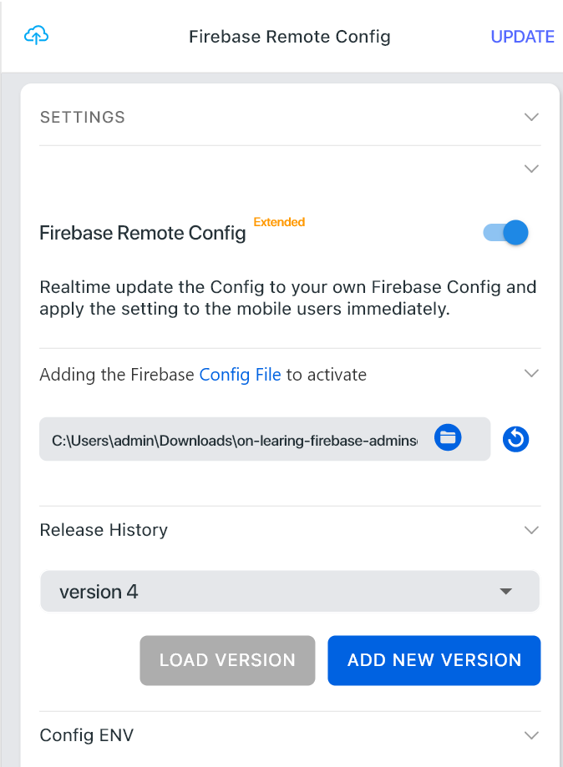Screen dimensions: 563x767
Task: Collapse the Release History section chevron
Action: [531, 530]
